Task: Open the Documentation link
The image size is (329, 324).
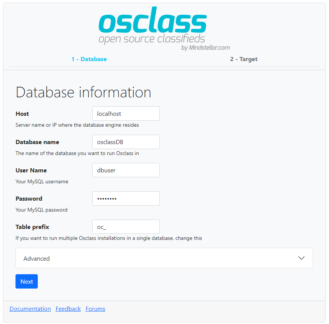Action: pyautogui.click(x=30, y=309)
